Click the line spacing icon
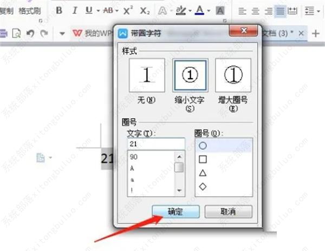This screenshot has height=251, width=325. (309, 11)
